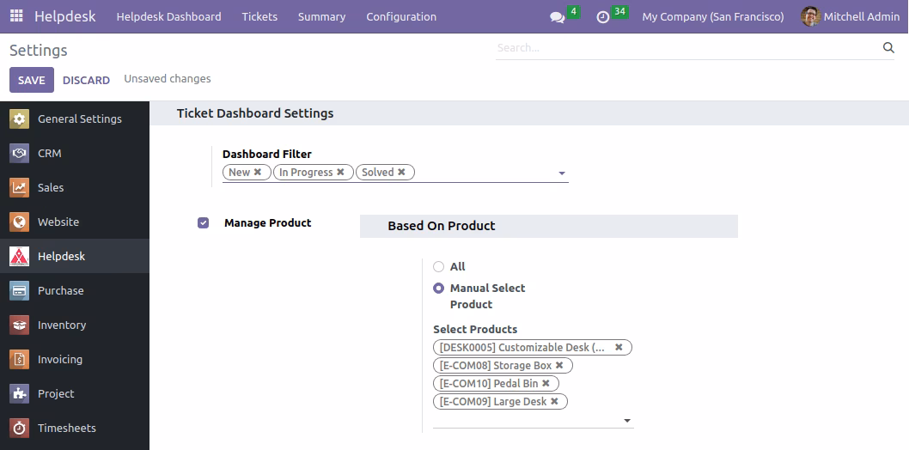The height and width of the screenshot is (450, 909).
Task: Focus the settings search field
Action: click(687, 48)
